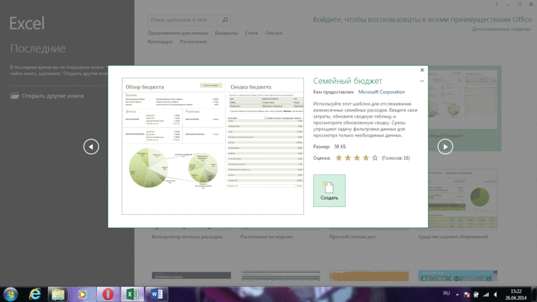Open the Microsoft Corporation provider link
The height and width of the screenshot is (302, 537).
pyautogui.click(x=381, y=91)
